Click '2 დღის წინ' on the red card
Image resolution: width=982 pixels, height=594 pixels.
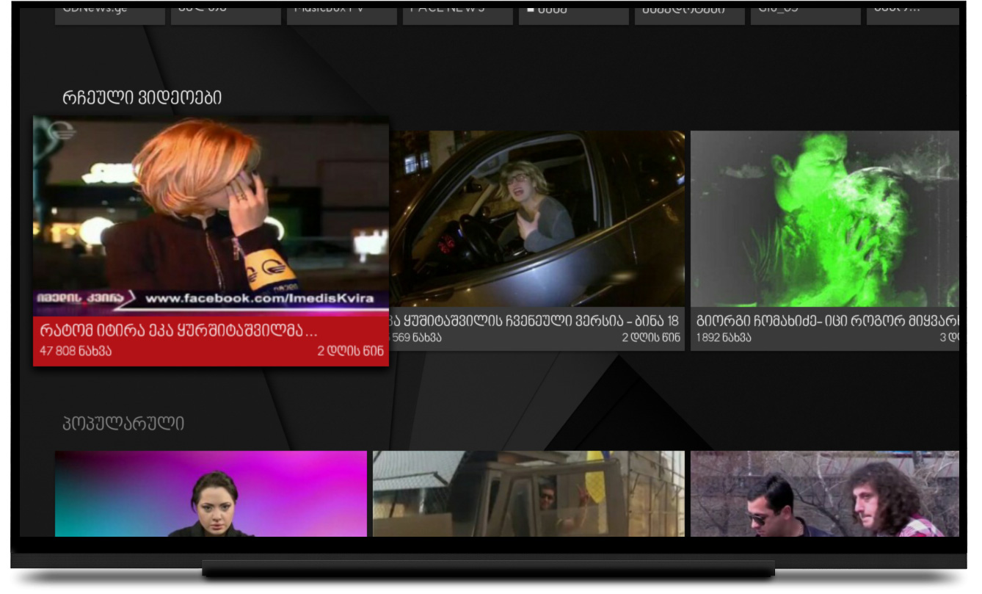pyautogui.click(x=350, y=352)
